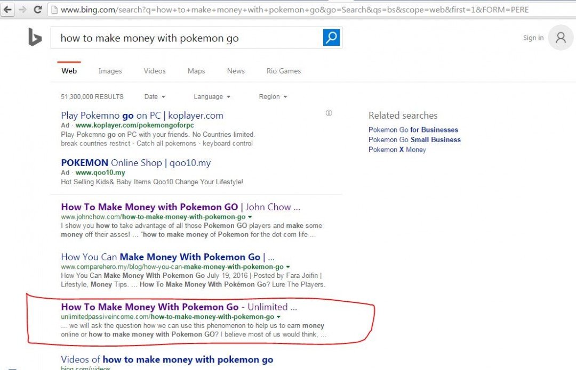Click the browser address bar URL

coord(294,10)
